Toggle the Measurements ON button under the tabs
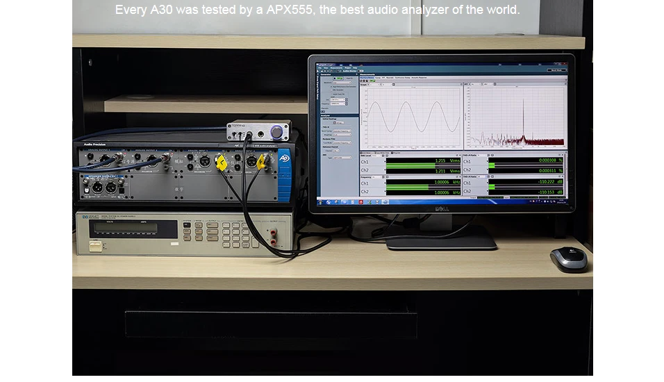The height and width of the screenshot is (382, 664). click(x=372, y=81)
